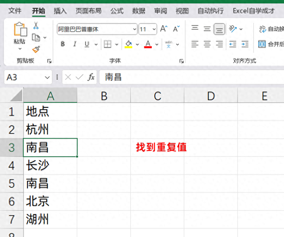Click the phonetic guide wén icon

point(169,44)
